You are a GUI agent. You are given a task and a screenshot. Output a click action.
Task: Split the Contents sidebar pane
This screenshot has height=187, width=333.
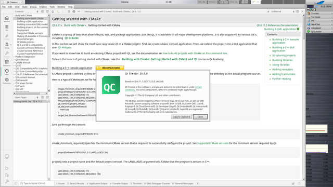[x=43, y=11]
